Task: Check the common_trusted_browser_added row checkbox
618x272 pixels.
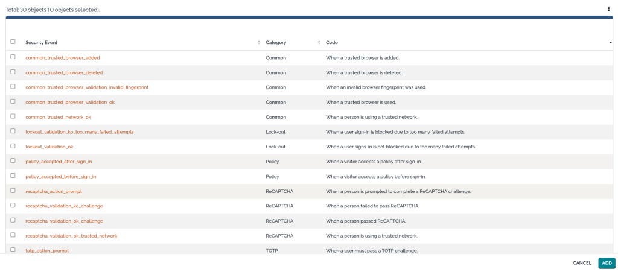Action: point(13,57)
